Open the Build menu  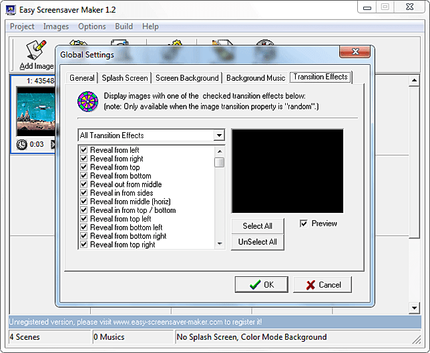[x=124, y=27]
